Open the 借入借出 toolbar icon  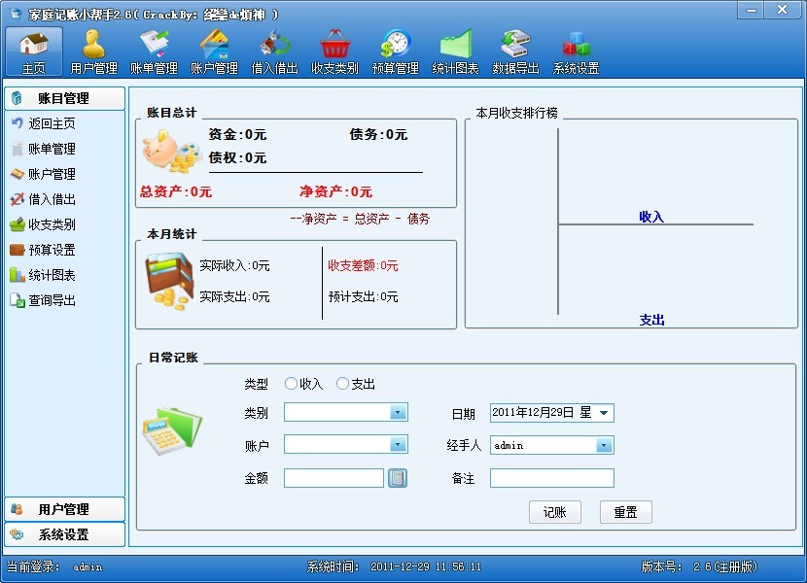[274, 51]
